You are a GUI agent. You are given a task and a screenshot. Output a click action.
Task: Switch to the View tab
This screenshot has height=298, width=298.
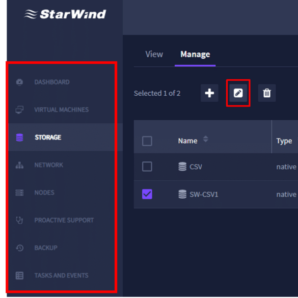[x=154, y=54]
